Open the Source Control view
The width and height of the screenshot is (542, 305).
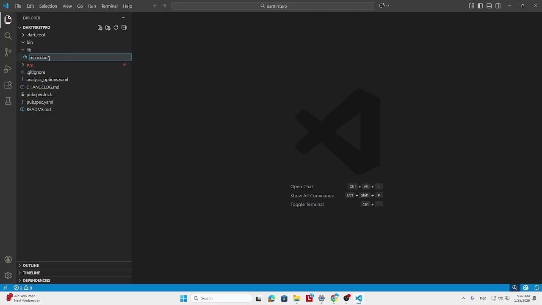tap(8, 53)
